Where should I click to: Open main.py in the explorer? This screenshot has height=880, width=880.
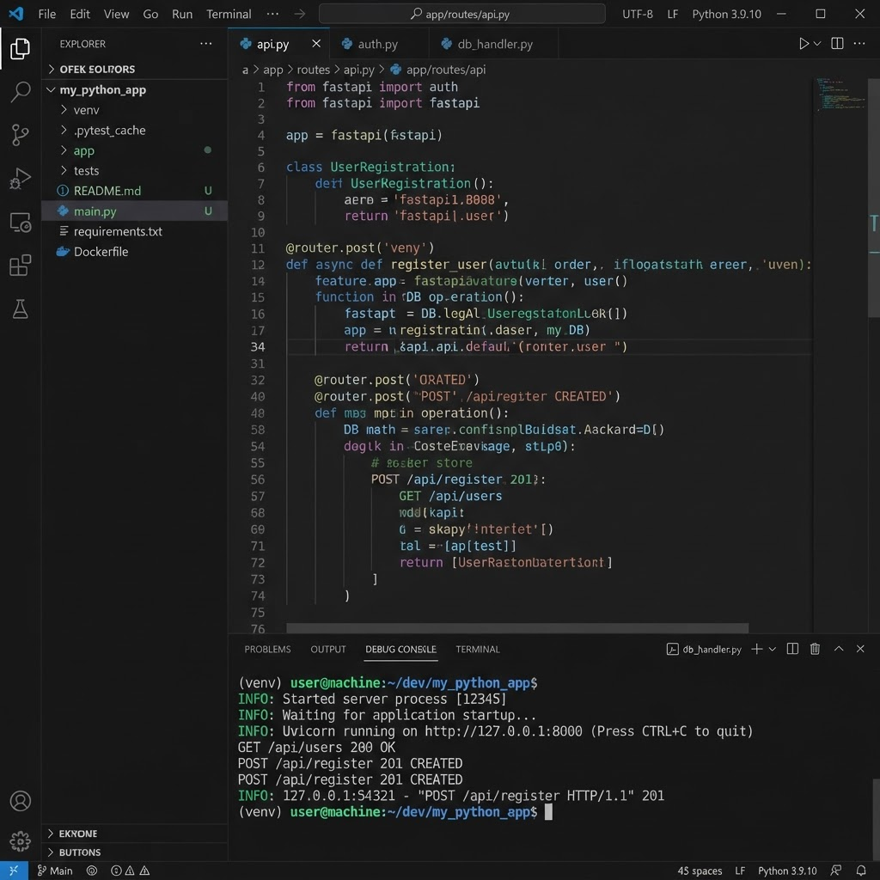[x=135, y=211]
